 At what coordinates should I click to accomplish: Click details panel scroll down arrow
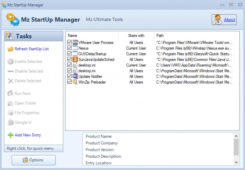coord(236,162)
